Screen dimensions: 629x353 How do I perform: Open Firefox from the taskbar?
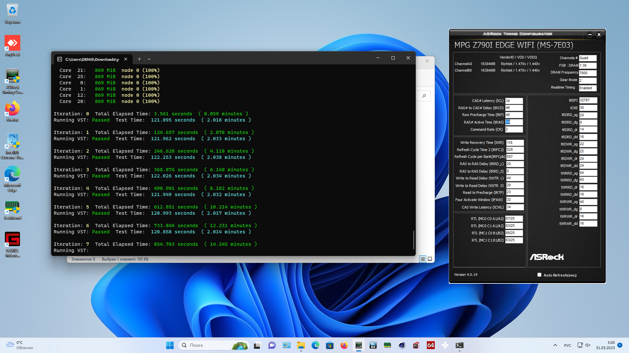344,345
